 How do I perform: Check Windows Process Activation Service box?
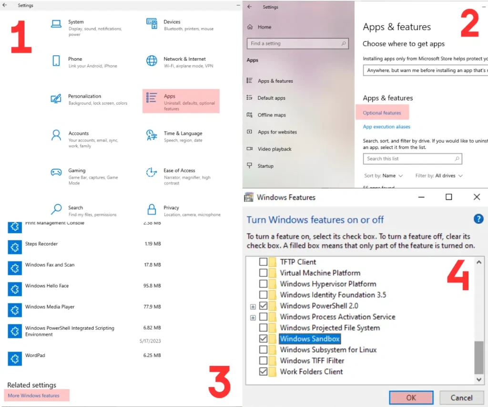click(263, 317)
